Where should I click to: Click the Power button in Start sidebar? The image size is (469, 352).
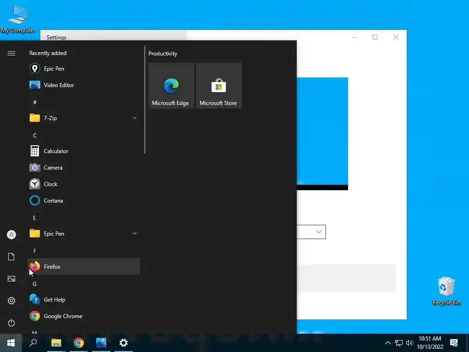tap(11, 323)
